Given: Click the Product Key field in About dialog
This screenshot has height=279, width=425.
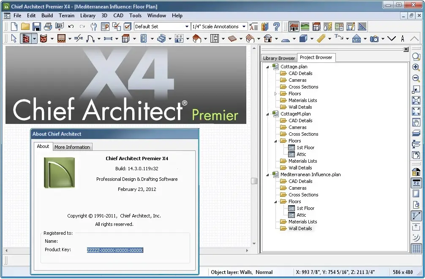Looking at the screenshot, I should point(115,250).
